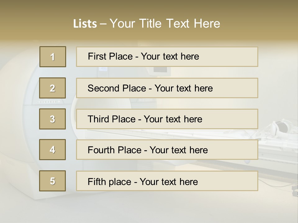Select the number 4 square
The image size is (298, 223).
click(52, 150)
